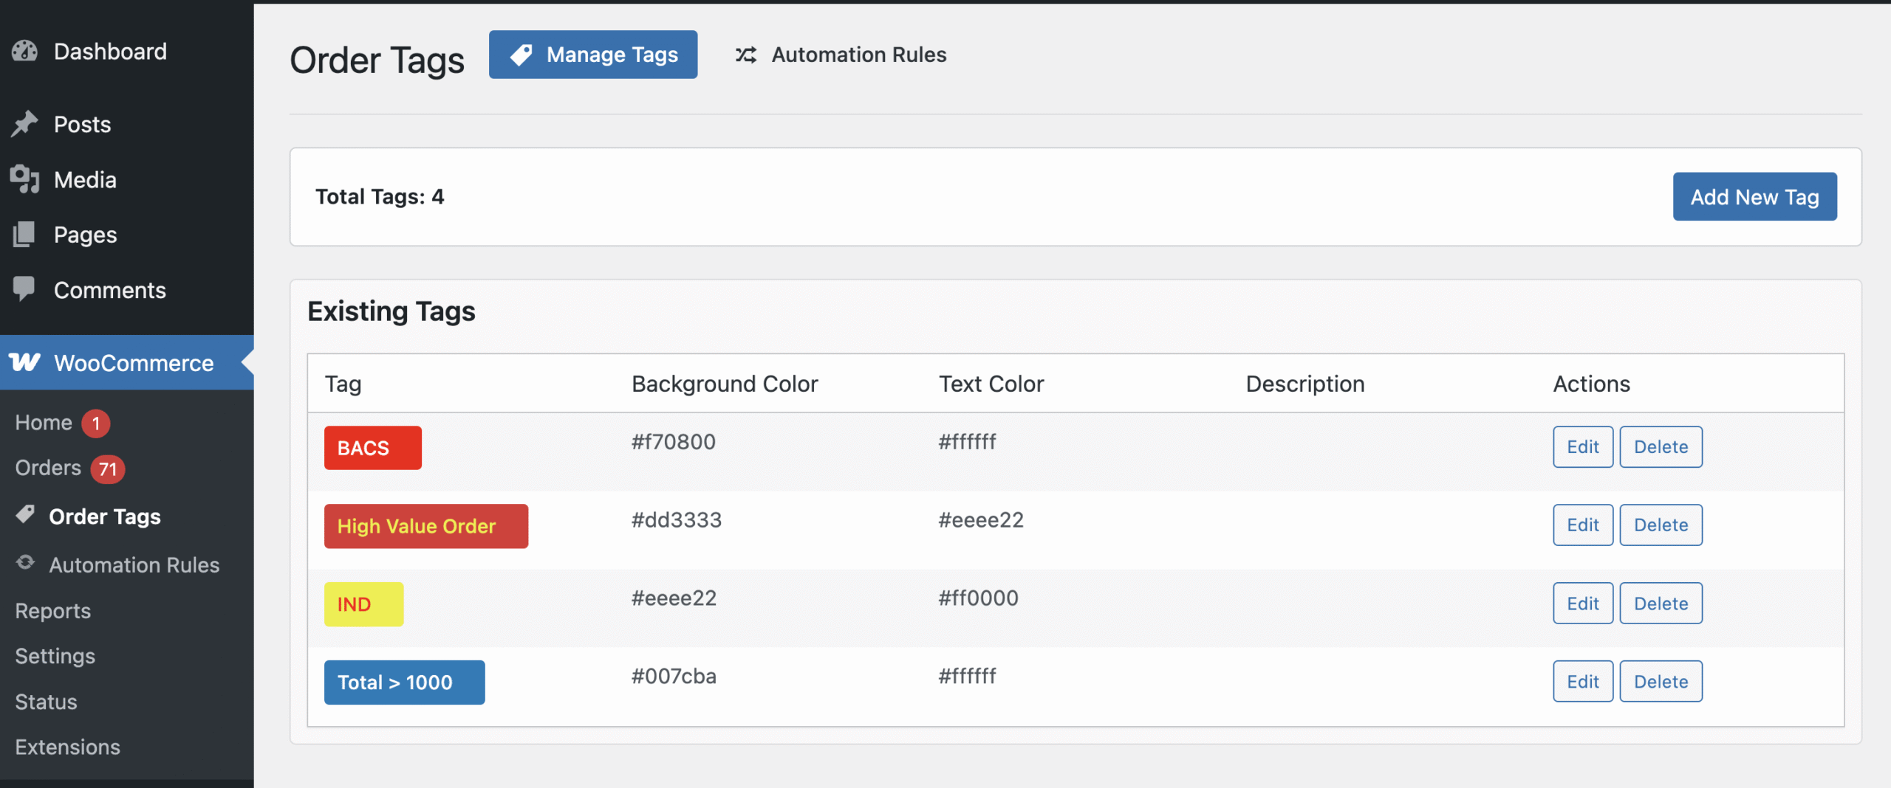This screenshot has width=1891, height=788.
Task: Click the Posts pushpin icon
Action: click(x=24, y=124)
